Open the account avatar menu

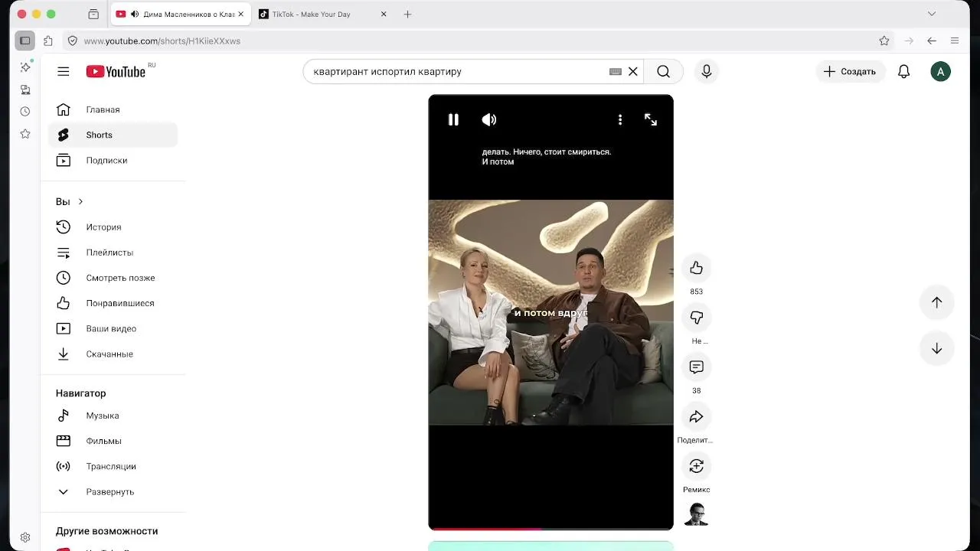(x=941, y=71)
